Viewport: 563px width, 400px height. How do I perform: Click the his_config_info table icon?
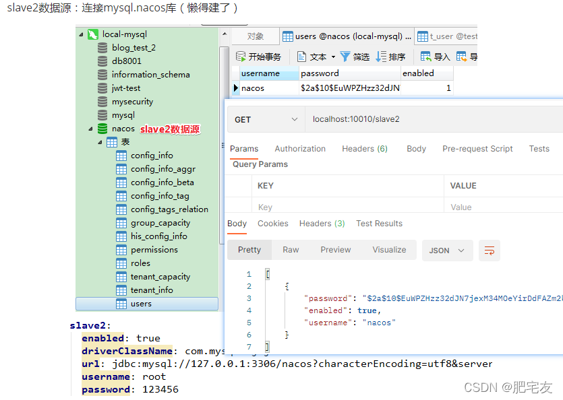(x=121, y=236)
